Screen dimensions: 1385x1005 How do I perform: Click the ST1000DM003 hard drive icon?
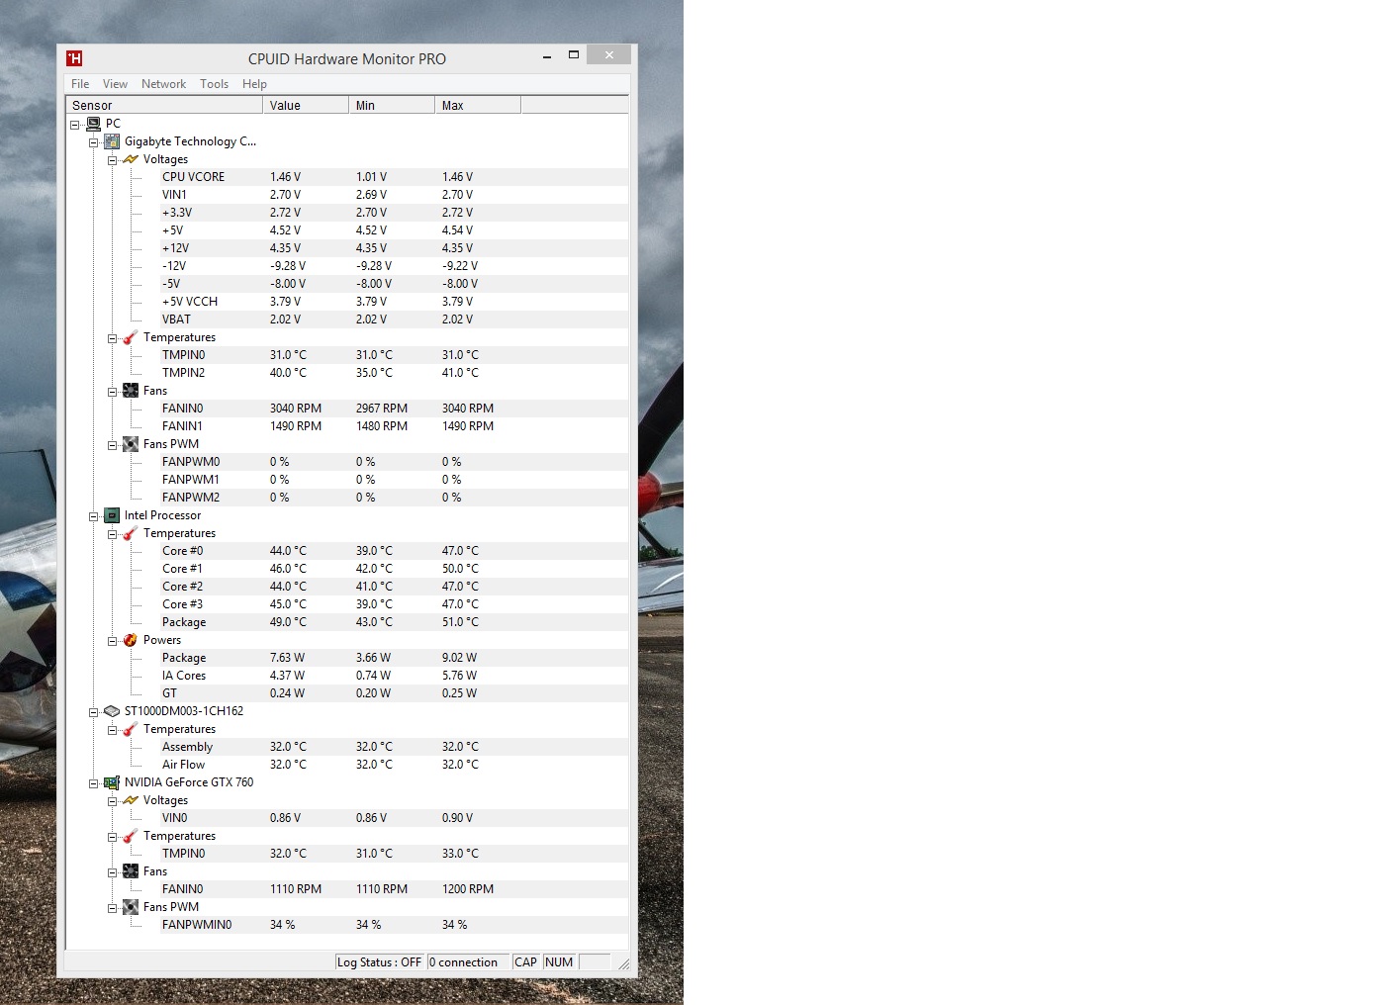[112, 711]
